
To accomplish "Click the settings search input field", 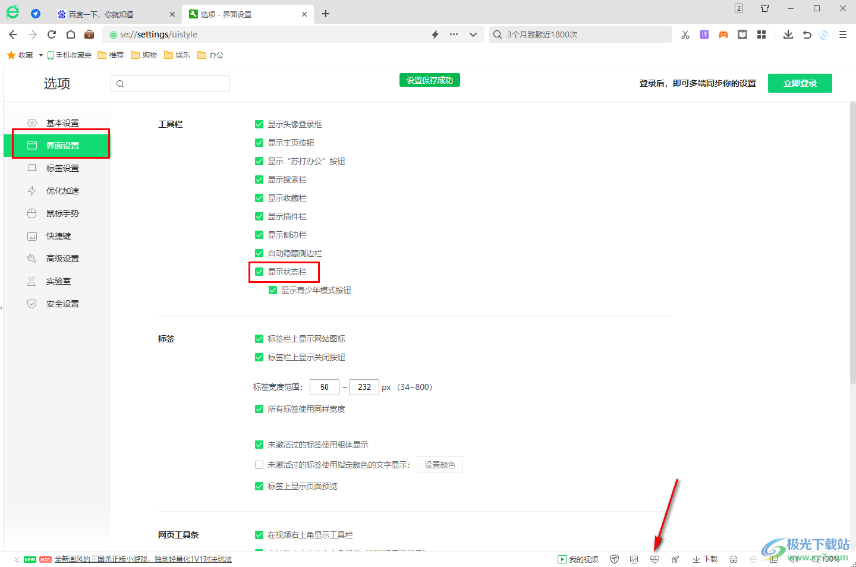I will click(x=170, y=84).
